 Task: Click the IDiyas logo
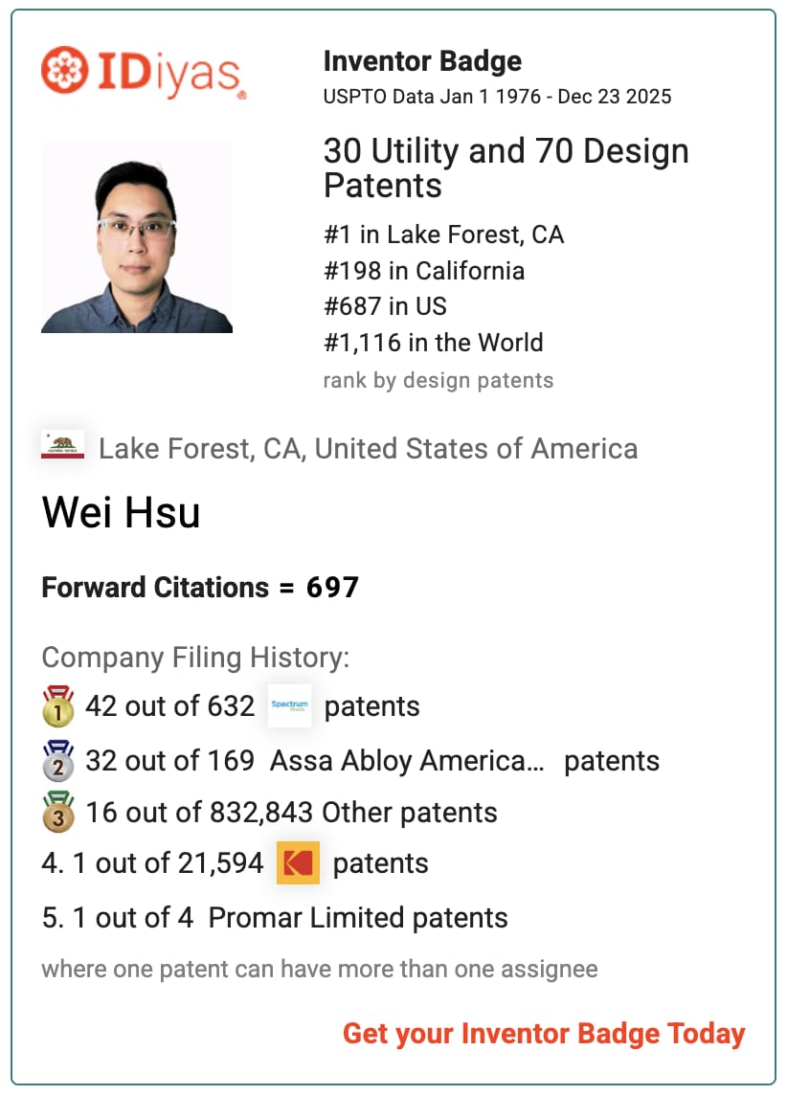[144, 71]
